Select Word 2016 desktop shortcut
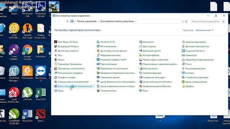Screen dimensions: 230x129 [27, 115]
